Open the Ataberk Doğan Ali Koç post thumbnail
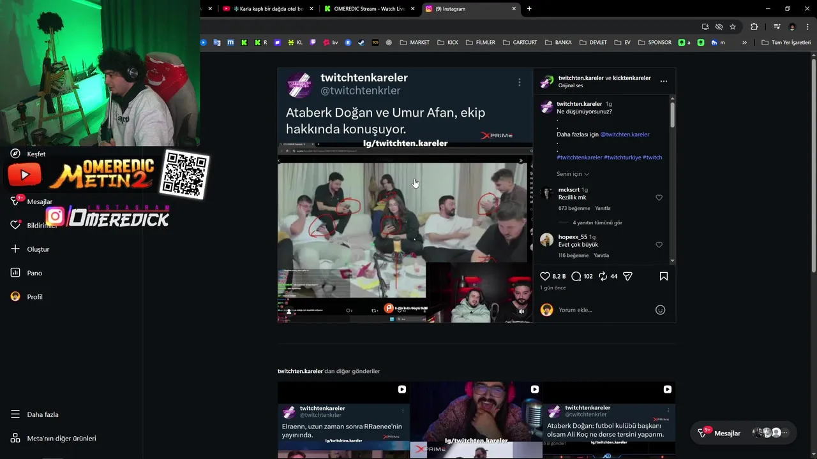This screenshot has height=459, width=817. [x=609, y=420]
